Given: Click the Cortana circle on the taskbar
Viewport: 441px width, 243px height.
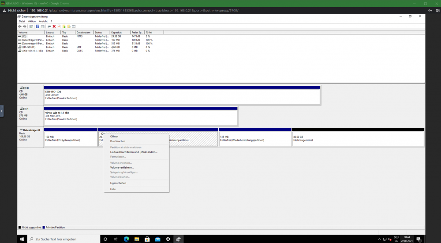Looking at the screenshot, I should 105,239.
